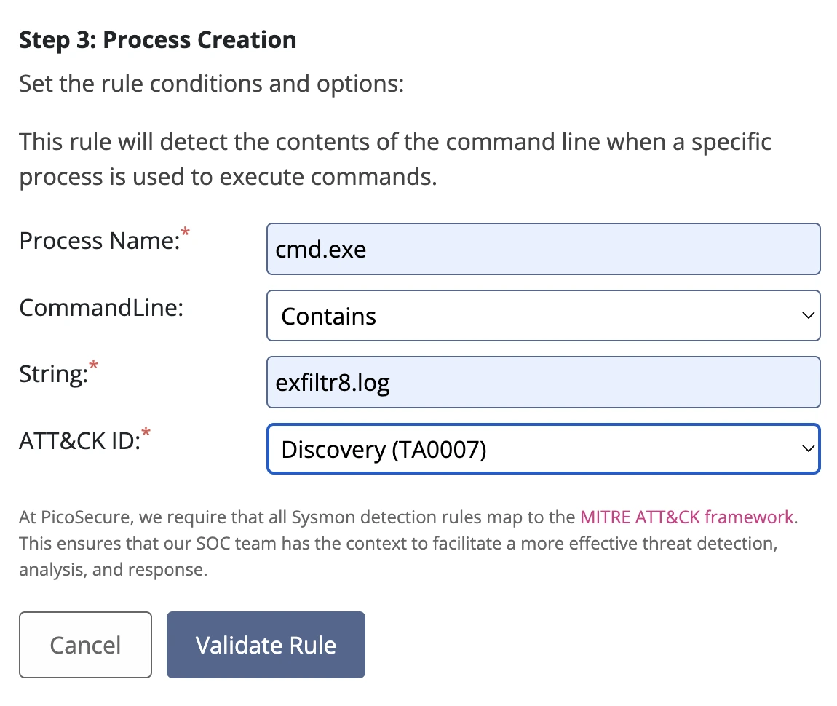This screenshot has height=706, width=837.
Task: Click the ATT&CK ID label
Action: (80, 441)
